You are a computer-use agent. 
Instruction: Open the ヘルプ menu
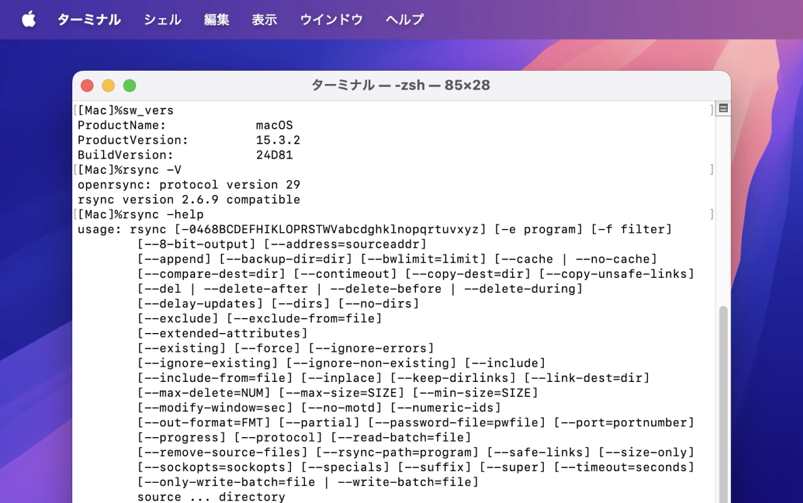pyautogui.click(x=405, y=19)
